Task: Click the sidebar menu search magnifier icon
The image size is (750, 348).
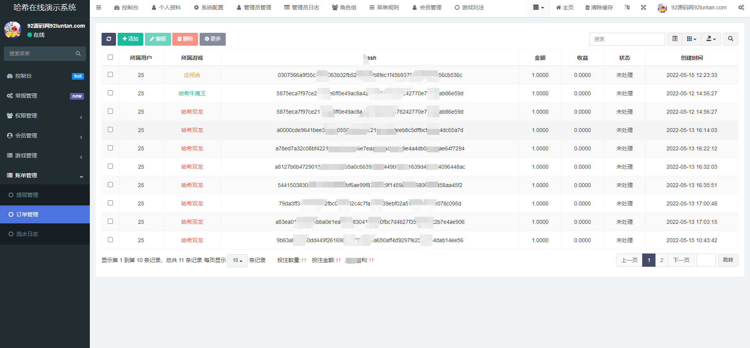Action: tap(78, 54)
